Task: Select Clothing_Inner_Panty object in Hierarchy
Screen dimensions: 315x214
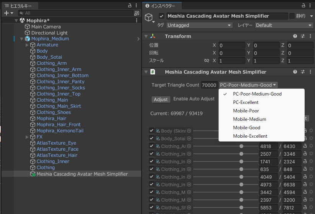Action: tap(60, 82)
